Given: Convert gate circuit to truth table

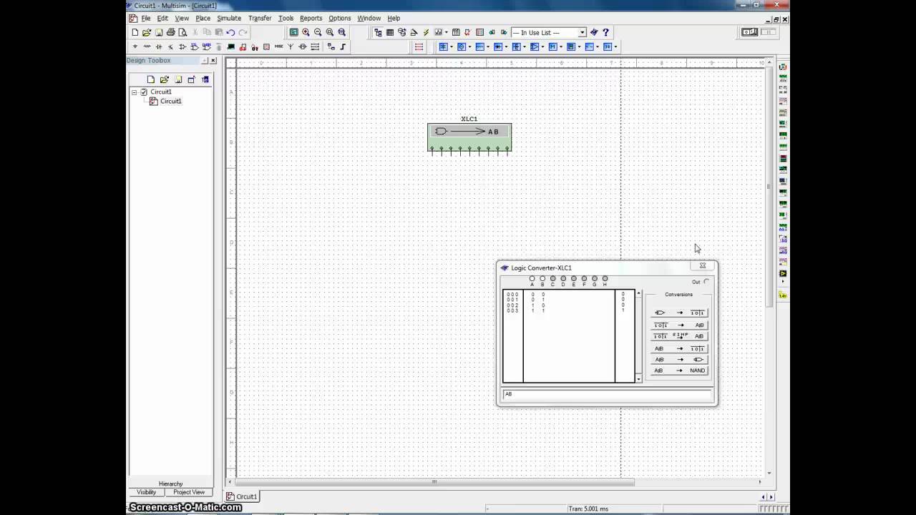Looking at the screenshot, I should (678, 313).
